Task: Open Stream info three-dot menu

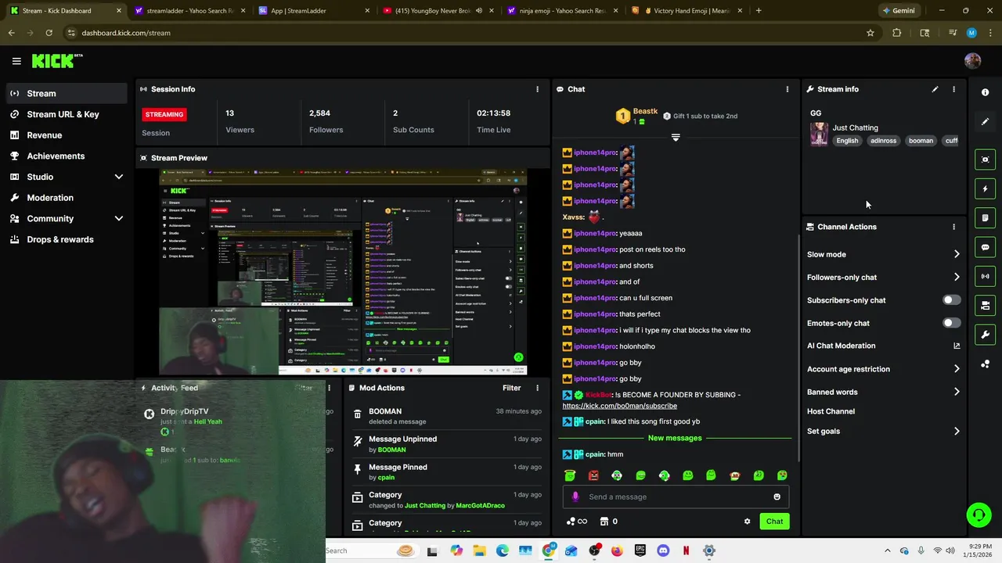Action: point(953,89)
